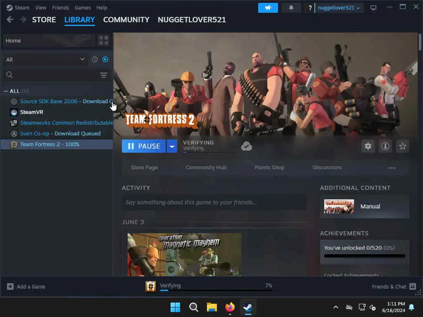Pause the Team Fortress 2 verification

coord(144,146)
